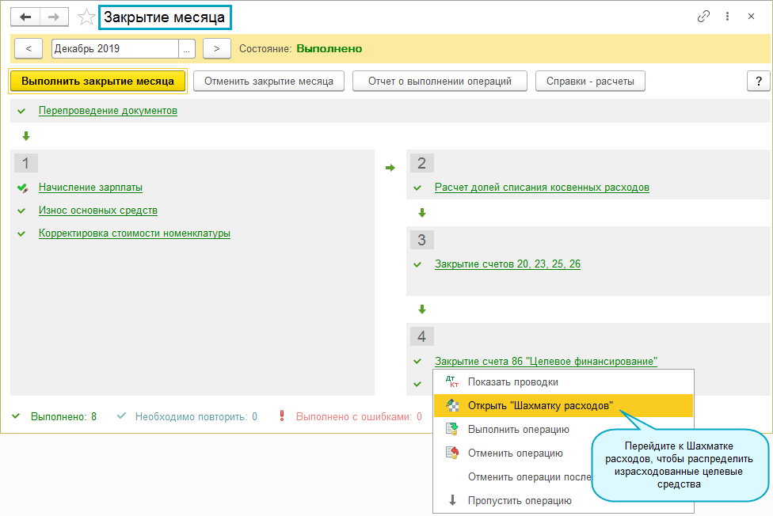Click the red exclamation icon in status bar
The width and height of the screenshot is (773, 516).
[x=281, y=416]
